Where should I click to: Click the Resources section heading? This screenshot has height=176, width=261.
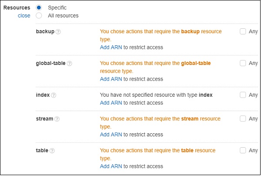17,8
